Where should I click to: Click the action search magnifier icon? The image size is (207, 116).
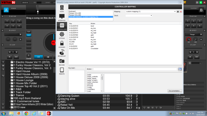coord(180,69)
